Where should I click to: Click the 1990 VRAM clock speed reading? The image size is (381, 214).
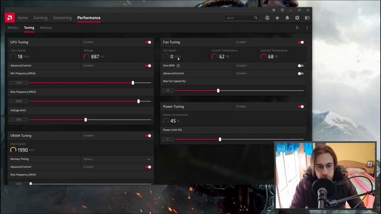[23, 150]
